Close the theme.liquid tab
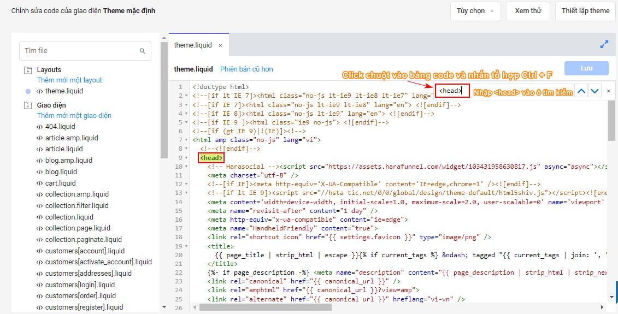The height and width of the screenshot is (314, 618). tap(220, 45)
